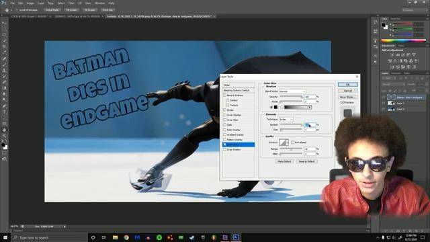Click the black glow color swatch
The width and height of the screenshot is (430, 242).
(x=275, y=107)
